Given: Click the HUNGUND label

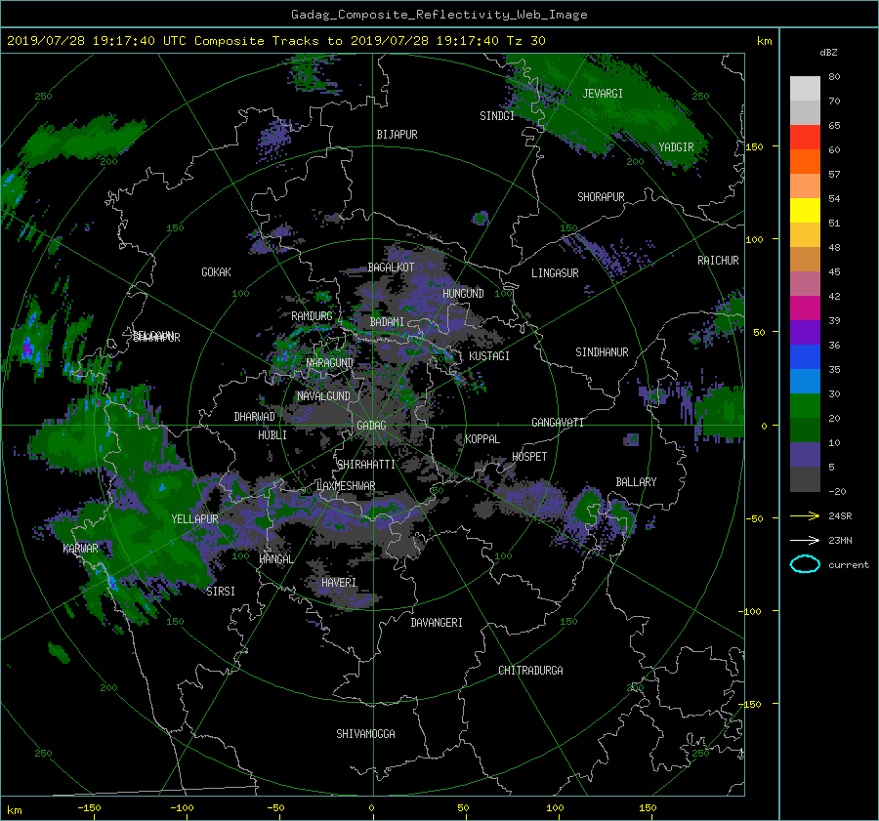Looking at the screenshot, I should click(x=463, y=294).
